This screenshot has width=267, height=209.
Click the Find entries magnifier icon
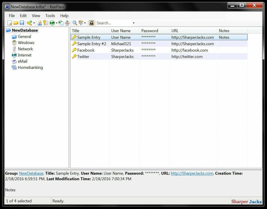point(74,23)
